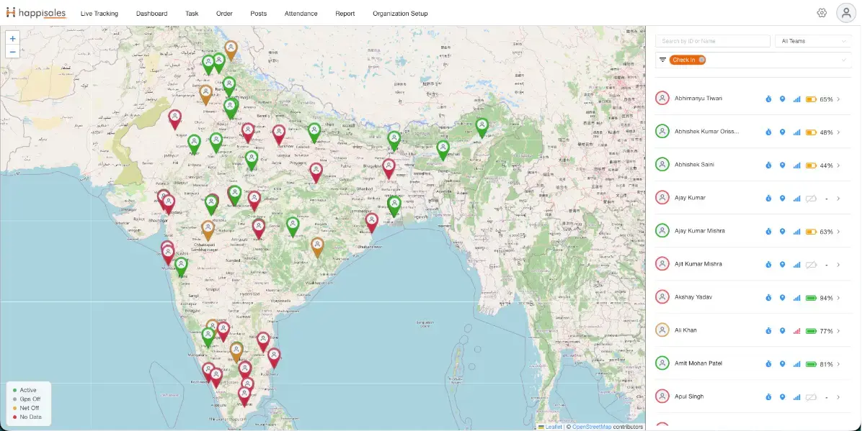Click Amit Mohan Patel's green avatar icon
This screenshot has width=865, height=431.
coord(662,363)
